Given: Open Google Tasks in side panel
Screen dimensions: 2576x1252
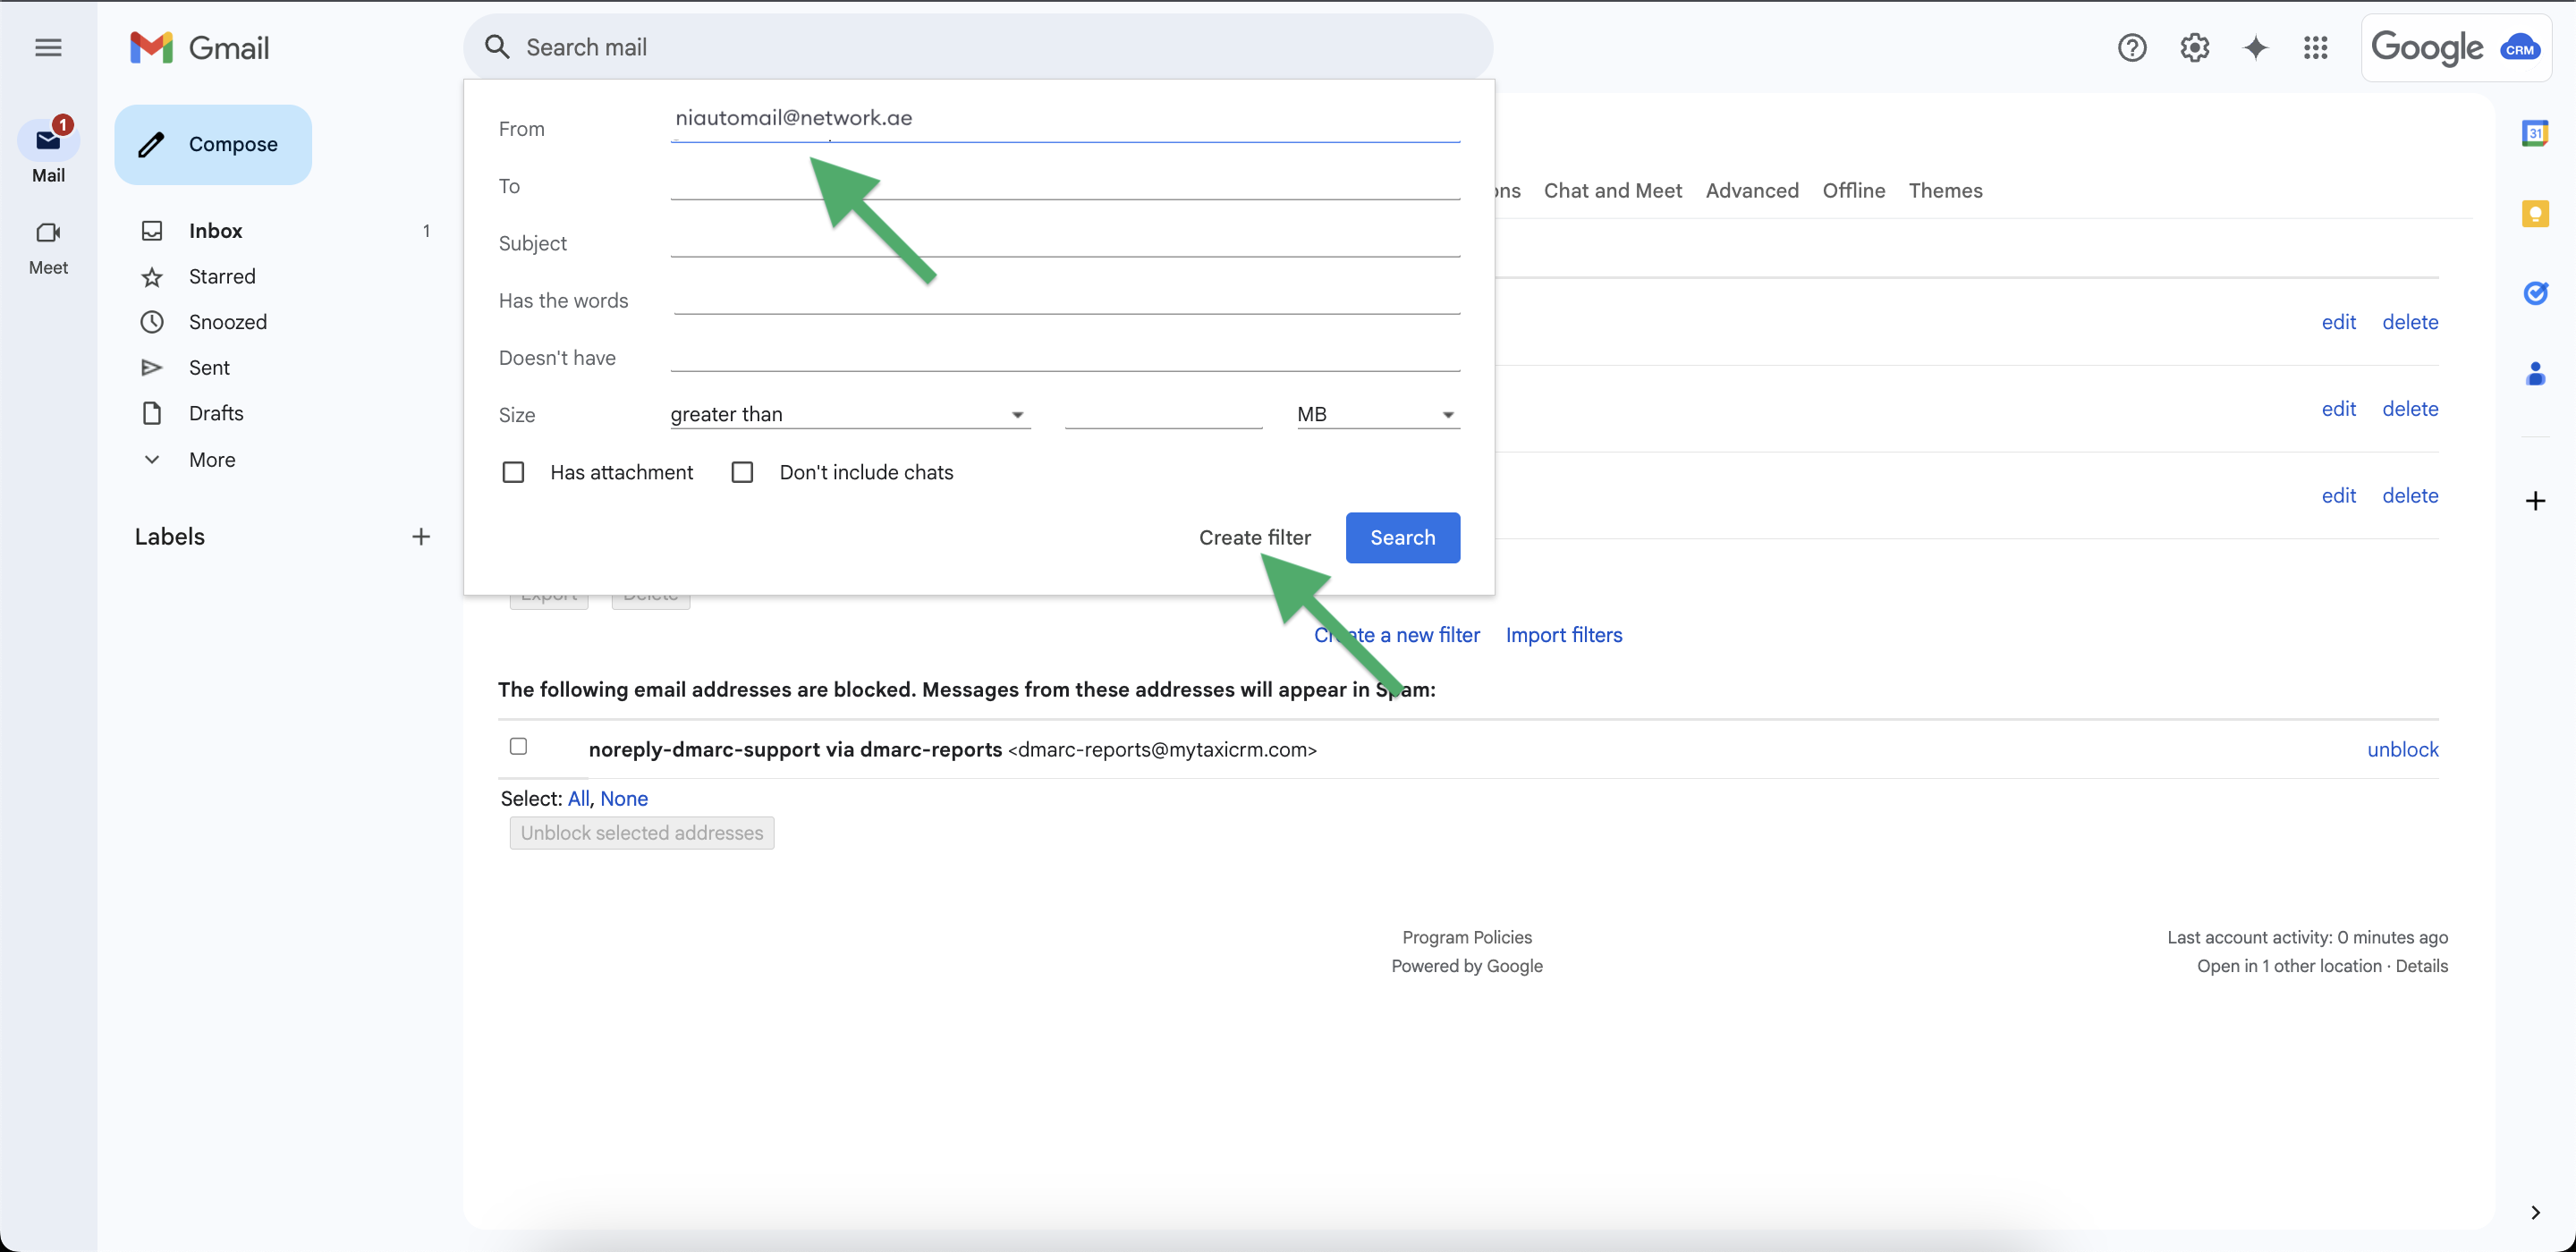Looking at the screenshot, I should pos(2535,293).
